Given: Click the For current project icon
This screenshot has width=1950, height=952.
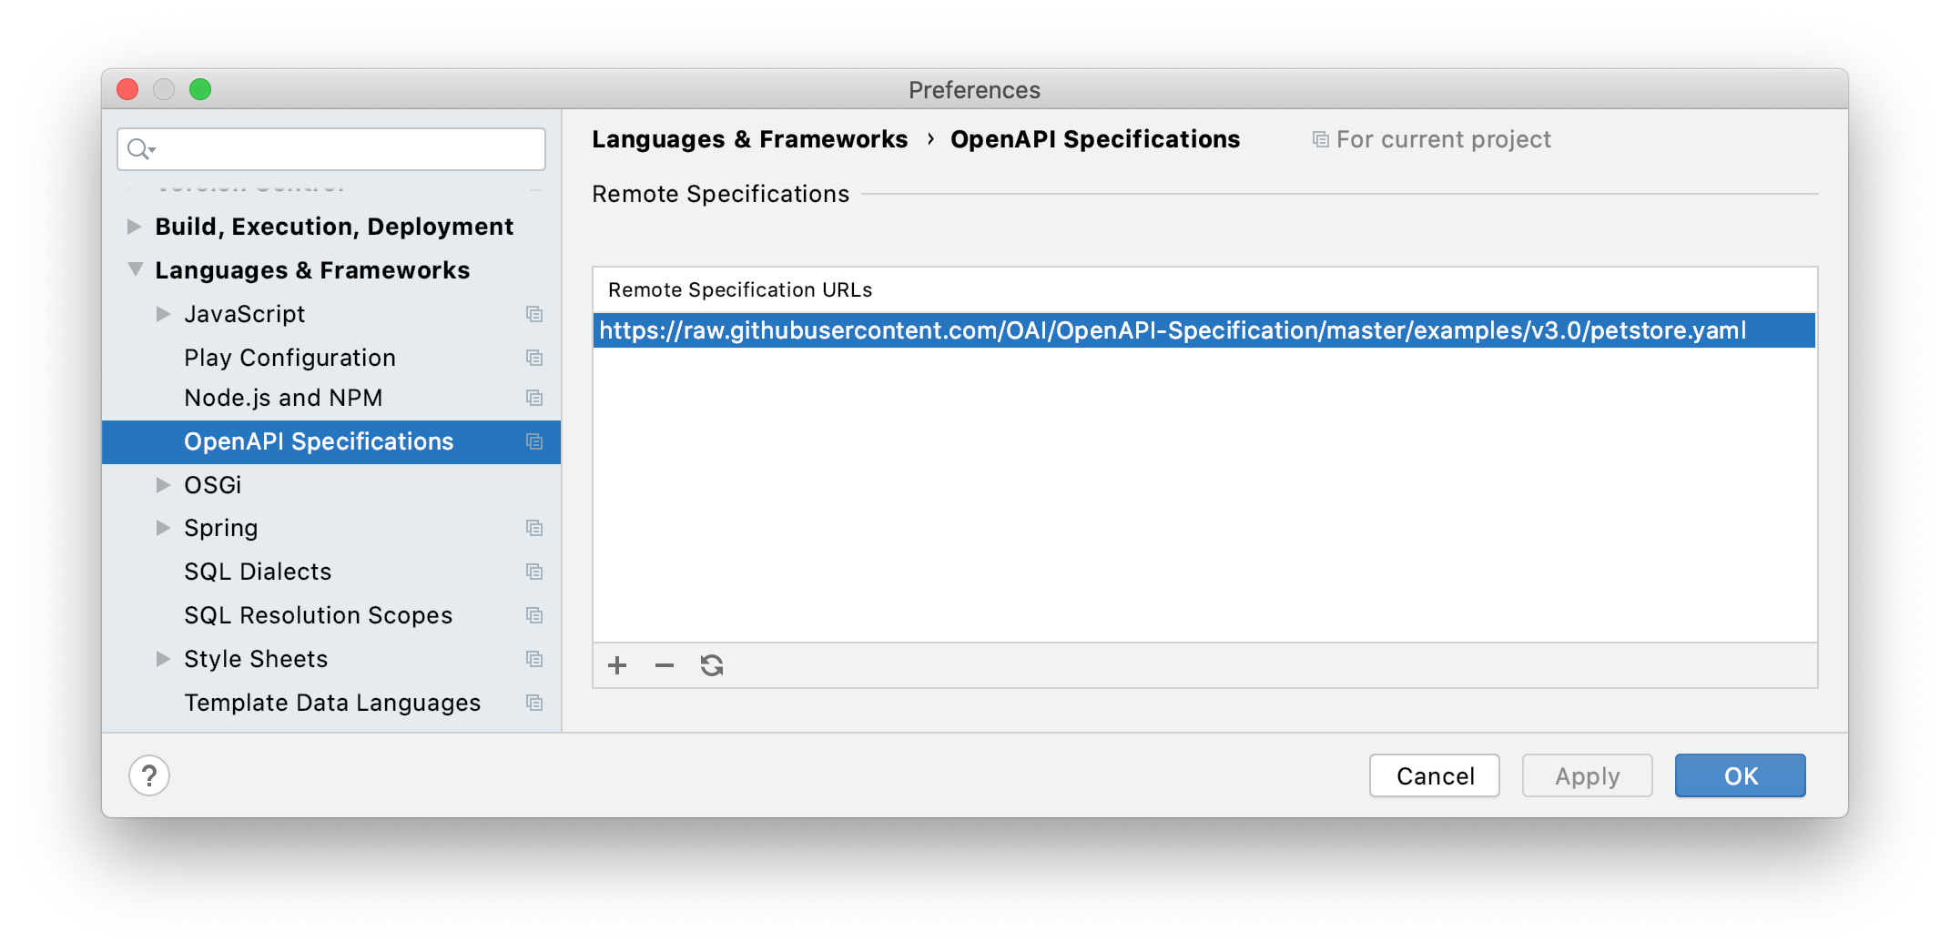Looking at the screenshot, I should tap(1320, 138).
